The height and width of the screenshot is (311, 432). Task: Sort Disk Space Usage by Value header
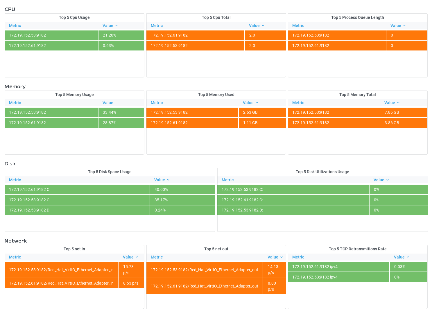(x=162, y=180)
